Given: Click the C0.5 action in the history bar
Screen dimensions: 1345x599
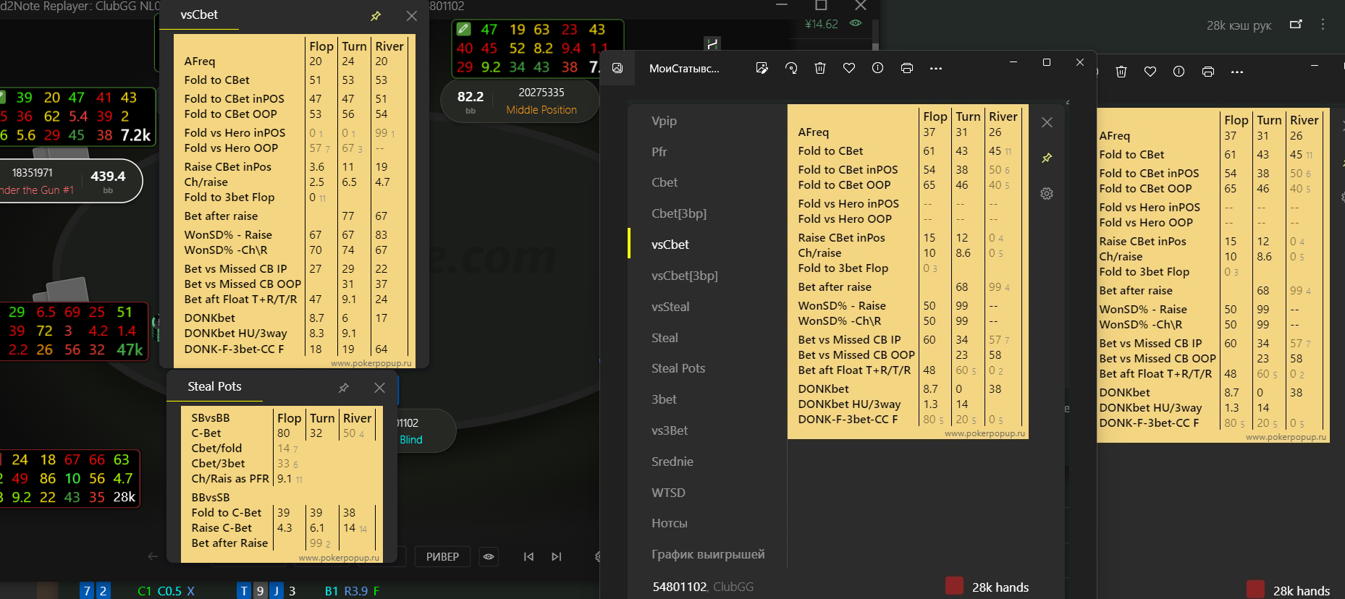Looking at the screenshot, I should click(169, 591).
